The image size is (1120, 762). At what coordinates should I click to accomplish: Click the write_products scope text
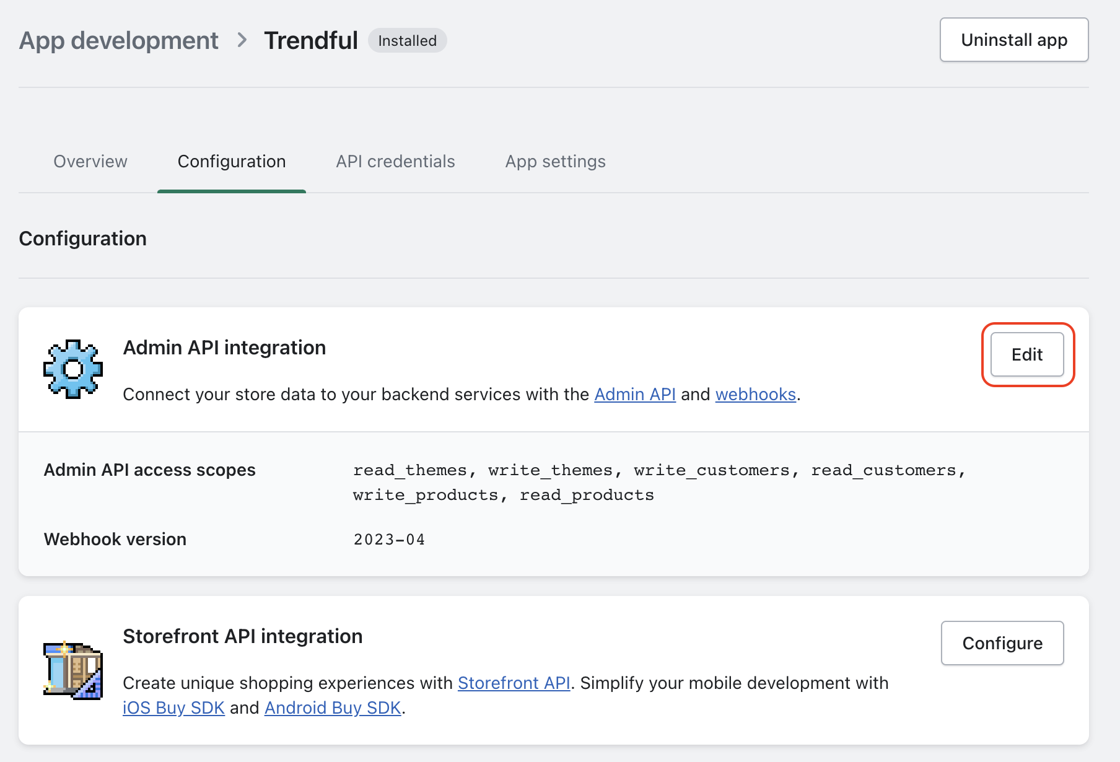tap(426, 496)
